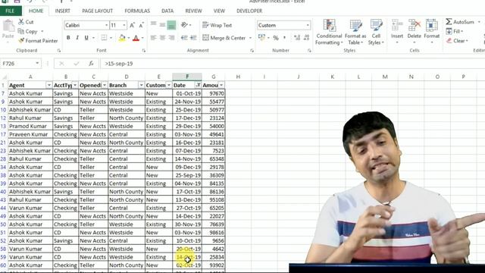Align text left

(x=153, y=38)
